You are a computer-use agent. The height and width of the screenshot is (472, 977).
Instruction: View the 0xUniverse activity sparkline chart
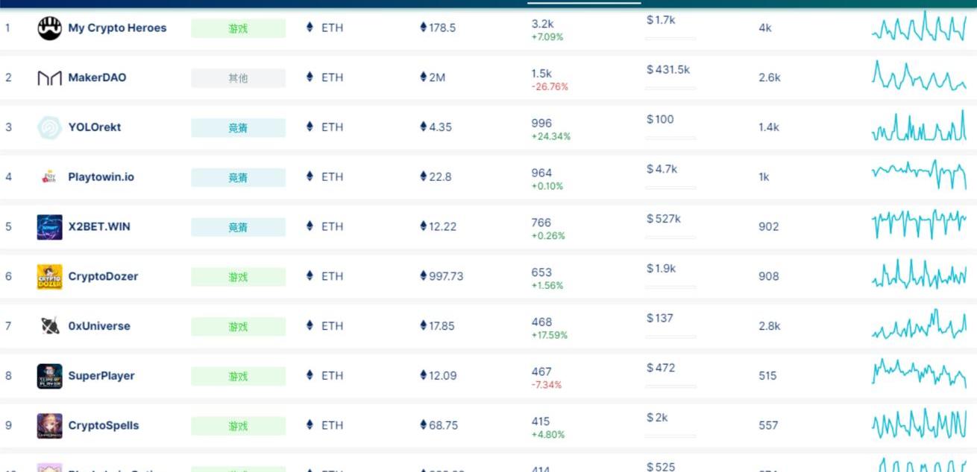[919, 325]
